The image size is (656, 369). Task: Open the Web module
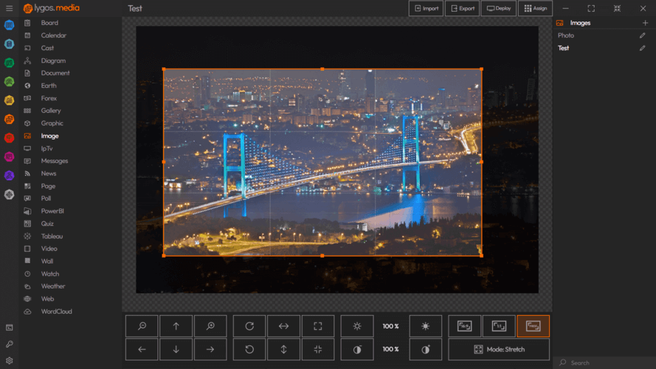click(47, 299)
